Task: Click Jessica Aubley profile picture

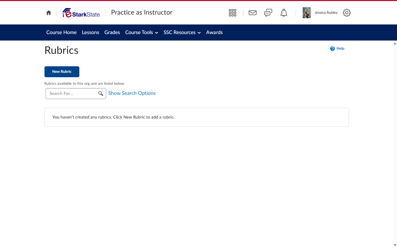Action: 307,13
